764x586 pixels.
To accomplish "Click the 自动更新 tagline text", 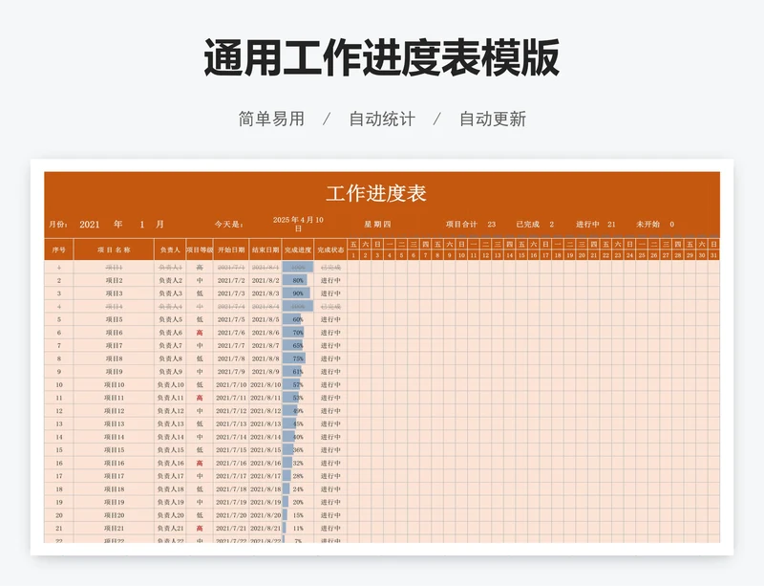I will pos(493,119).
